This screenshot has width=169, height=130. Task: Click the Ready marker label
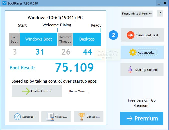(96, 25)
